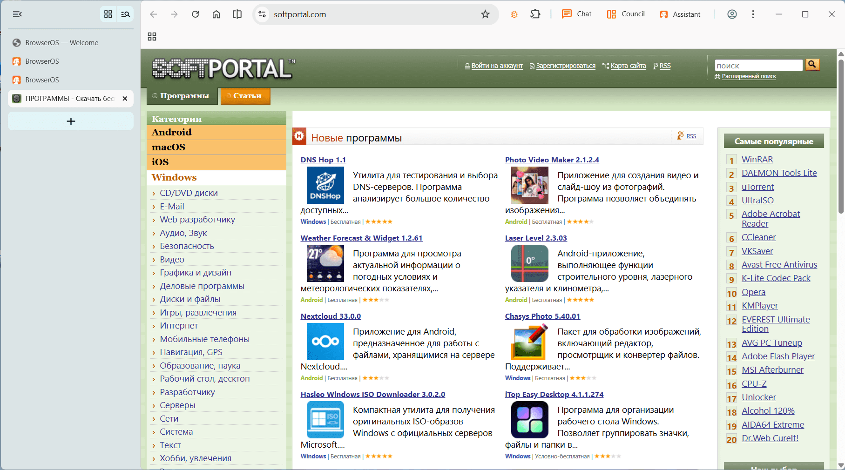Viewport: 845px width, 470px height.
Task: Open the header RSS link
Action: (x=665, y=66)
